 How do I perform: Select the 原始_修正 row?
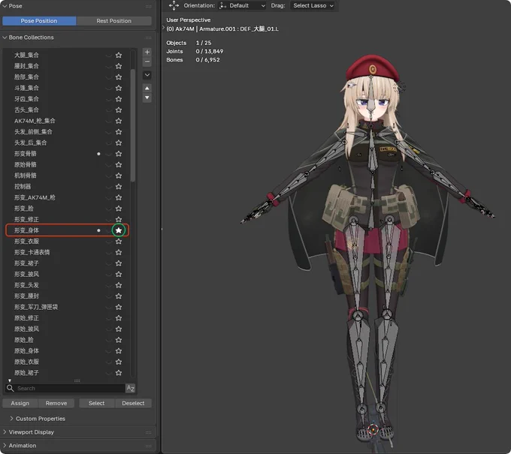point(67,318)
